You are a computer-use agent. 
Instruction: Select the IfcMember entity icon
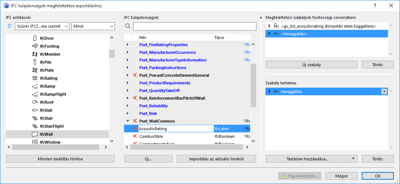pos(35,54)
